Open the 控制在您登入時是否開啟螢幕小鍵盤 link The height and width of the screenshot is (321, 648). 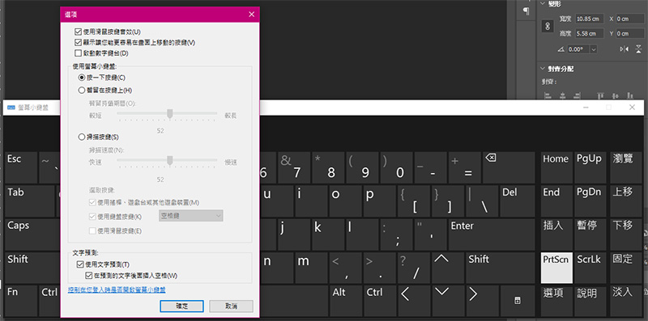coord(117,290)
